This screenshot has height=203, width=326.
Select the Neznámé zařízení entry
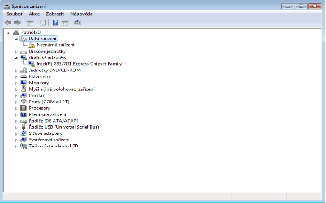tap(55, 45)
